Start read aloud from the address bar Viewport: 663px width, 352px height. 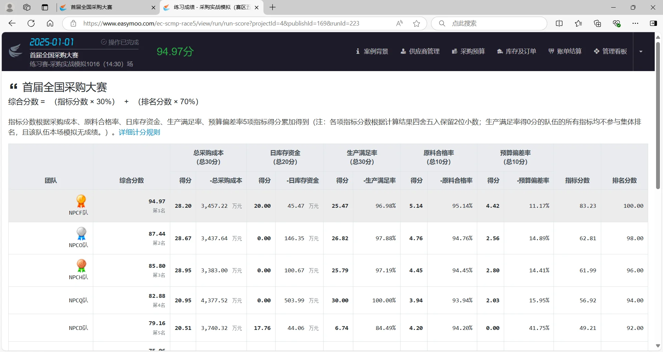pos(399,23)
